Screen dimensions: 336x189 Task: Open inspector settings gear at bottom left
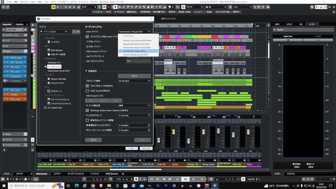point(4,150)
